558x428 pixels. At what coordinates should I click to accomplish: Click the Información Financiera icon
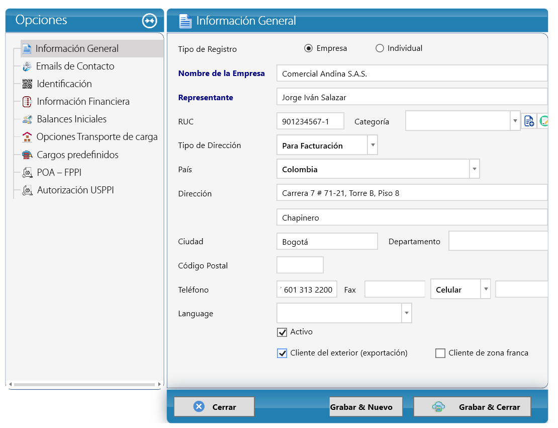click(27, 102)
